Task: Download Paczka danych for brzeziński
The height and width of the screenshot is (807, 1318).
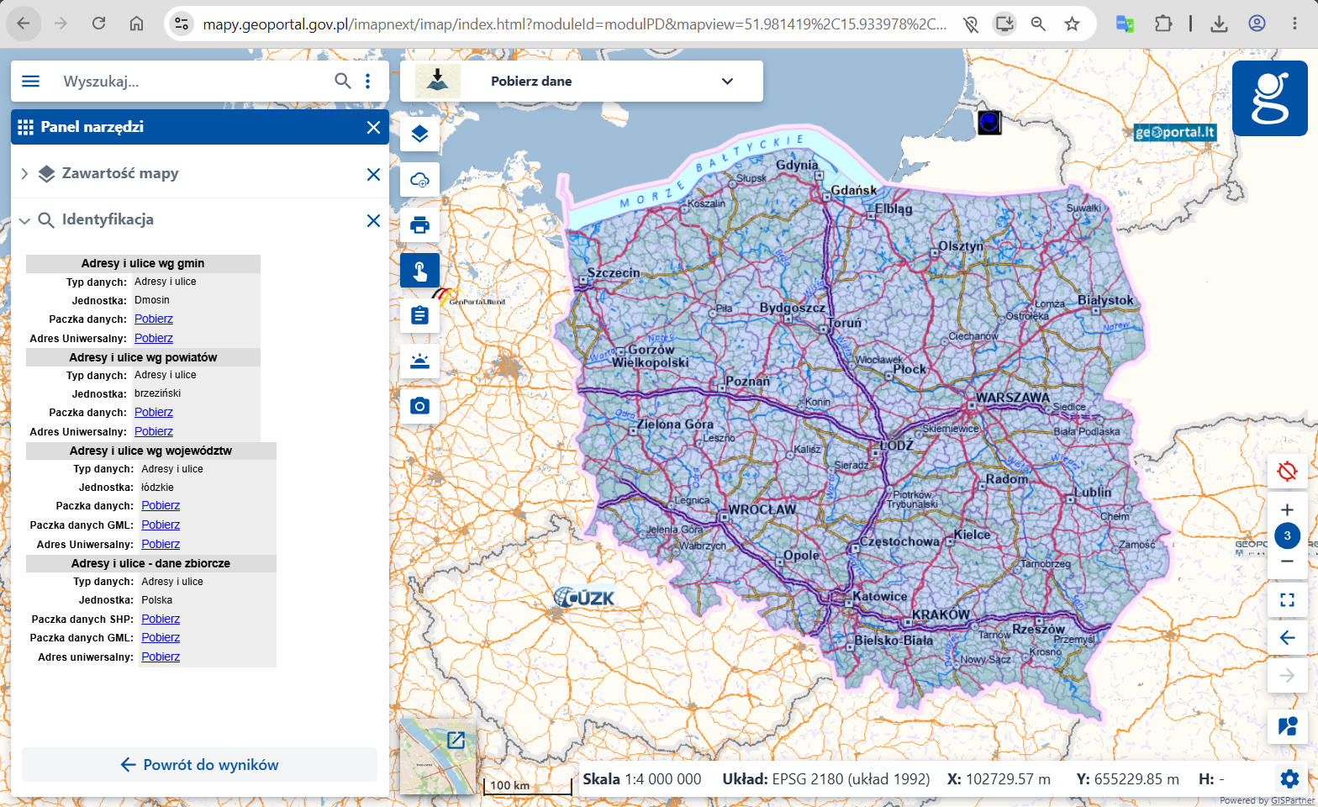Action: click(154, 412)
